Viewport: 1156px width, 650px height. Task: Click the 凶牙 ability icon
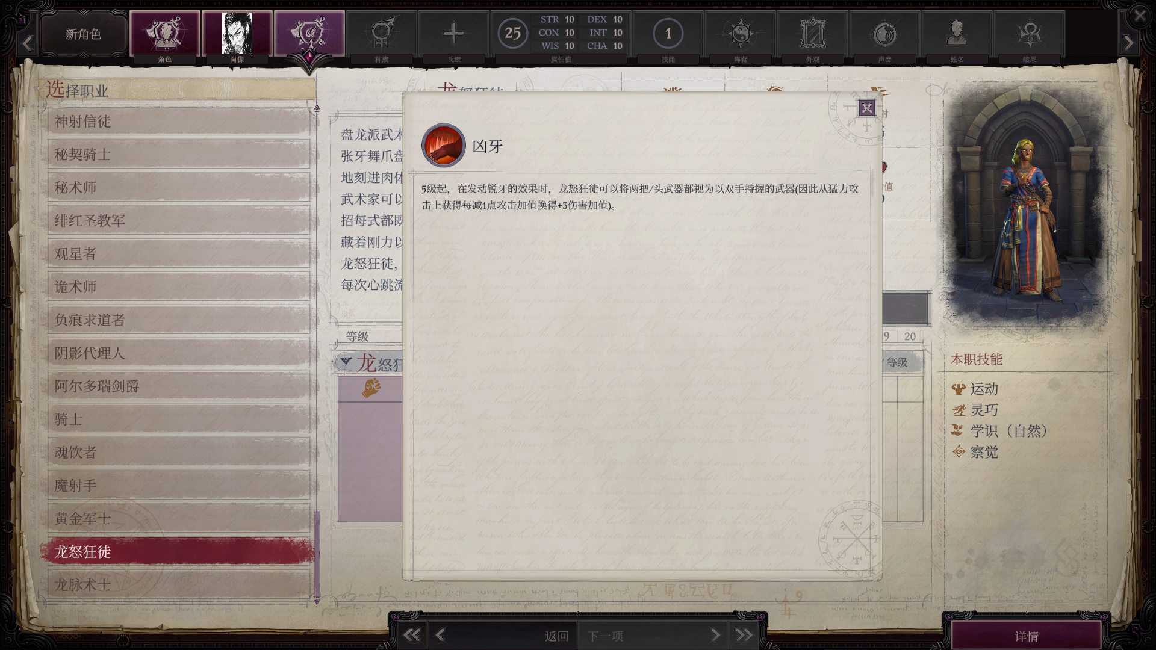click(444, 146)
